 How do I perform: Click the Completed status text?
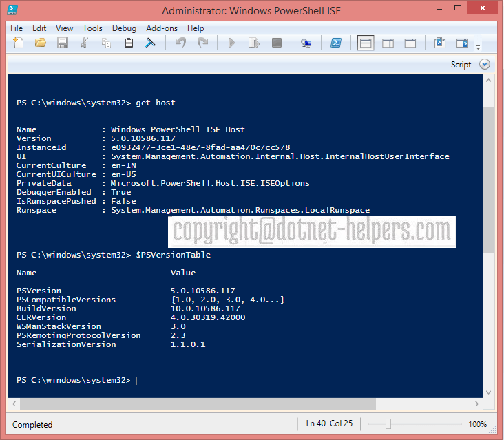pyautogui.click(x=32, y=425)
